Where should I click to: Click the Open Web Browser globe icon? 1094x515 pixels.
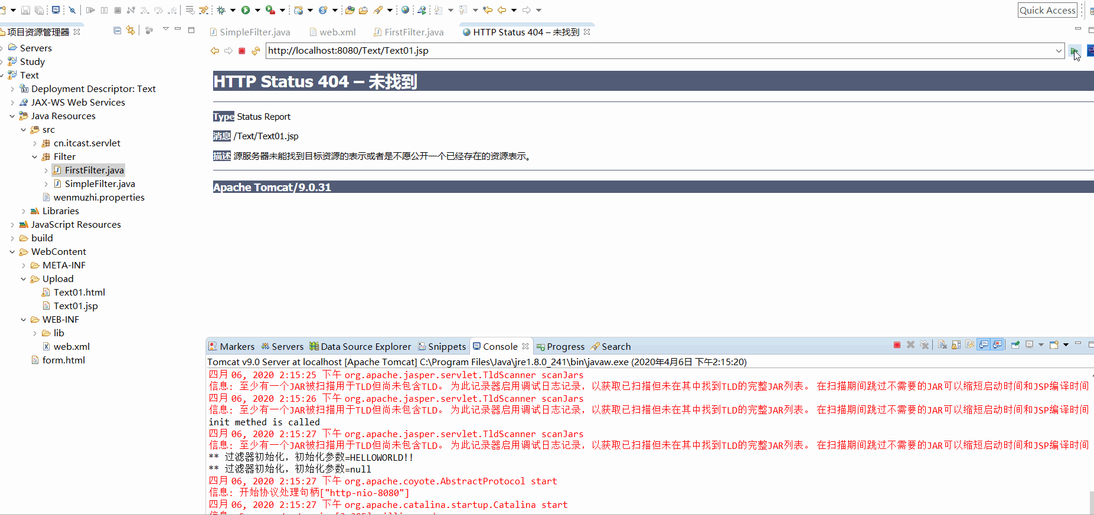pyautogui.click(x=405, y=10)
